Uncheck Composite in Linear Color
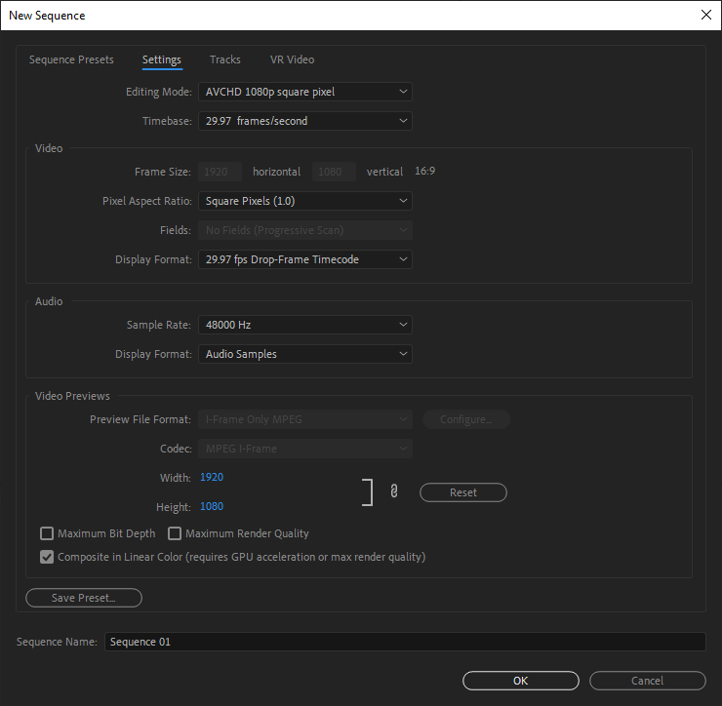The height and width of the screenshot is (706, 722). pyautogui.click(x=47, y=557)
